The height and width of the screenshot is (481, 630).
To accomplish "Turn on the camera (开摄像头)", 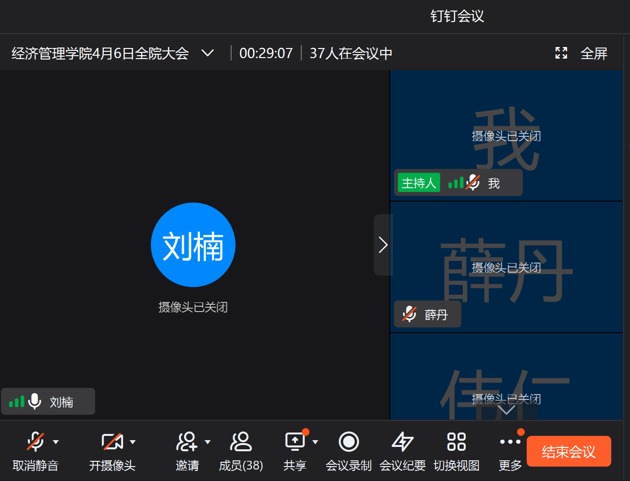I will [112, 442].
